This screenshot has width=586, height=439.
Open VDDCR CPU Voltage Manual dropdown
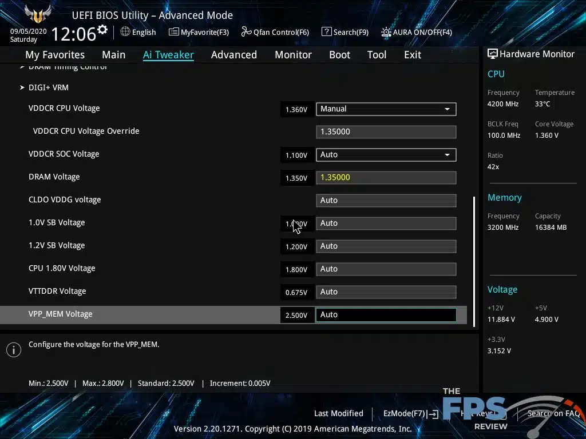pyautogui.click(x=386, y=109)
